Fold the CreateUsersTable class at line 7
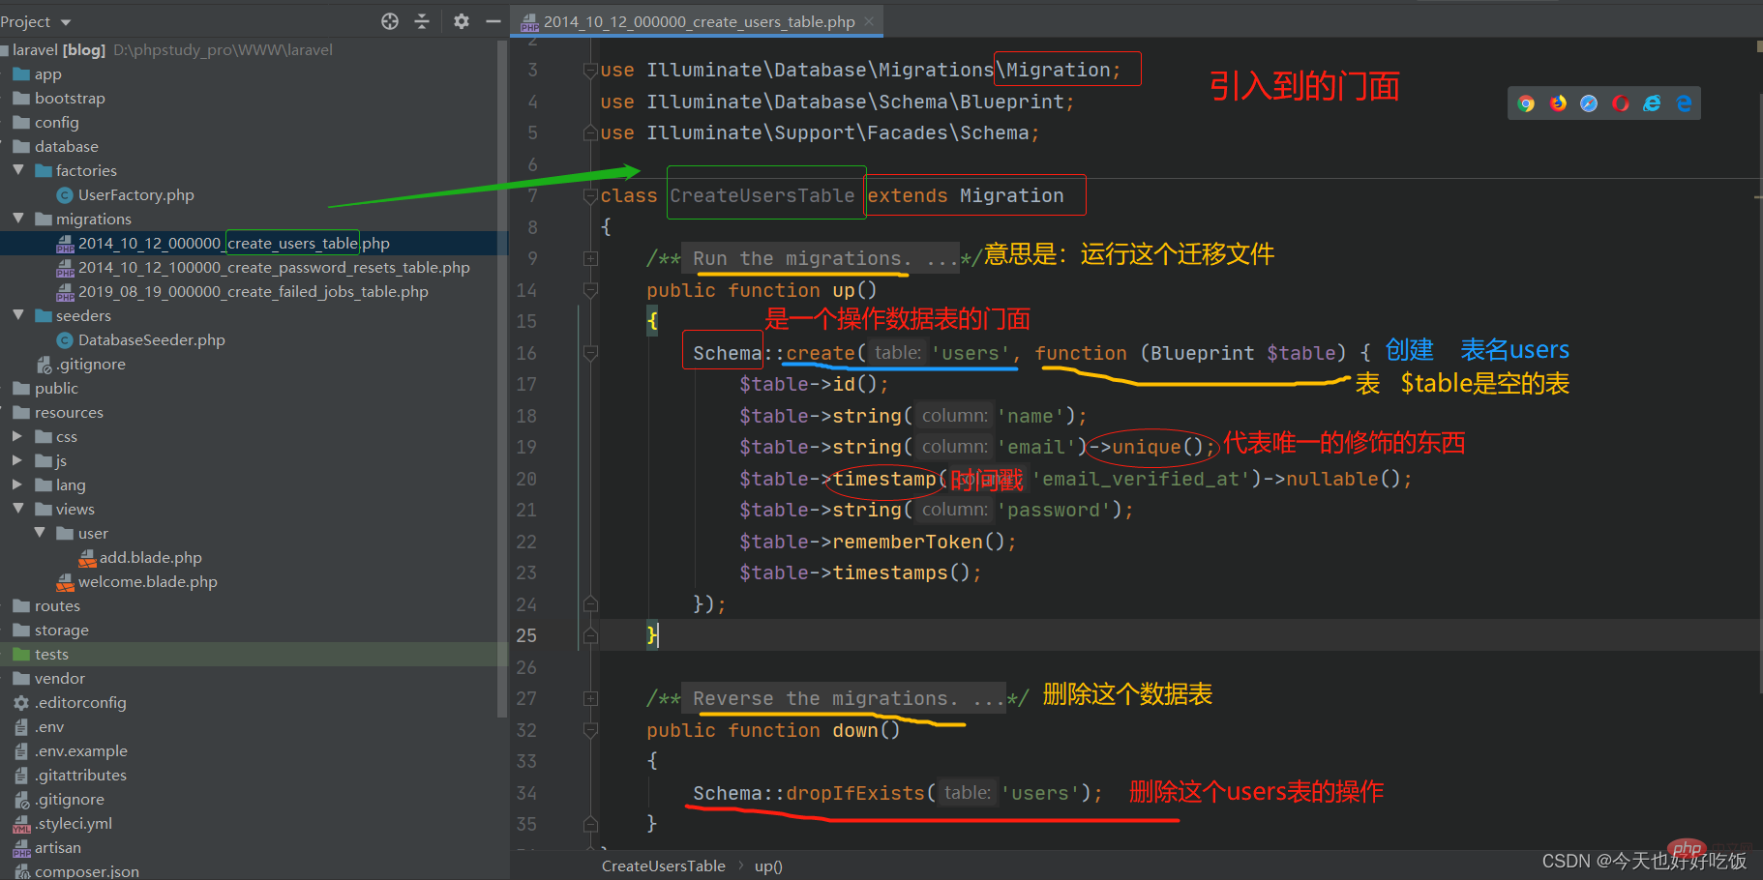This screenshot has width=1763, height=880. pos(590,195)
